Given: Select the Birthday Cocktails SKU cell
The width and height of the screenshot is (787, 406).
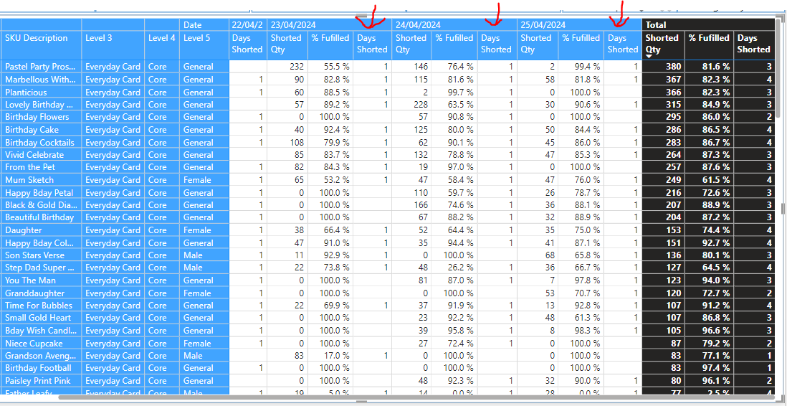Looking at the screenshot, I should [x=39, y=142].
